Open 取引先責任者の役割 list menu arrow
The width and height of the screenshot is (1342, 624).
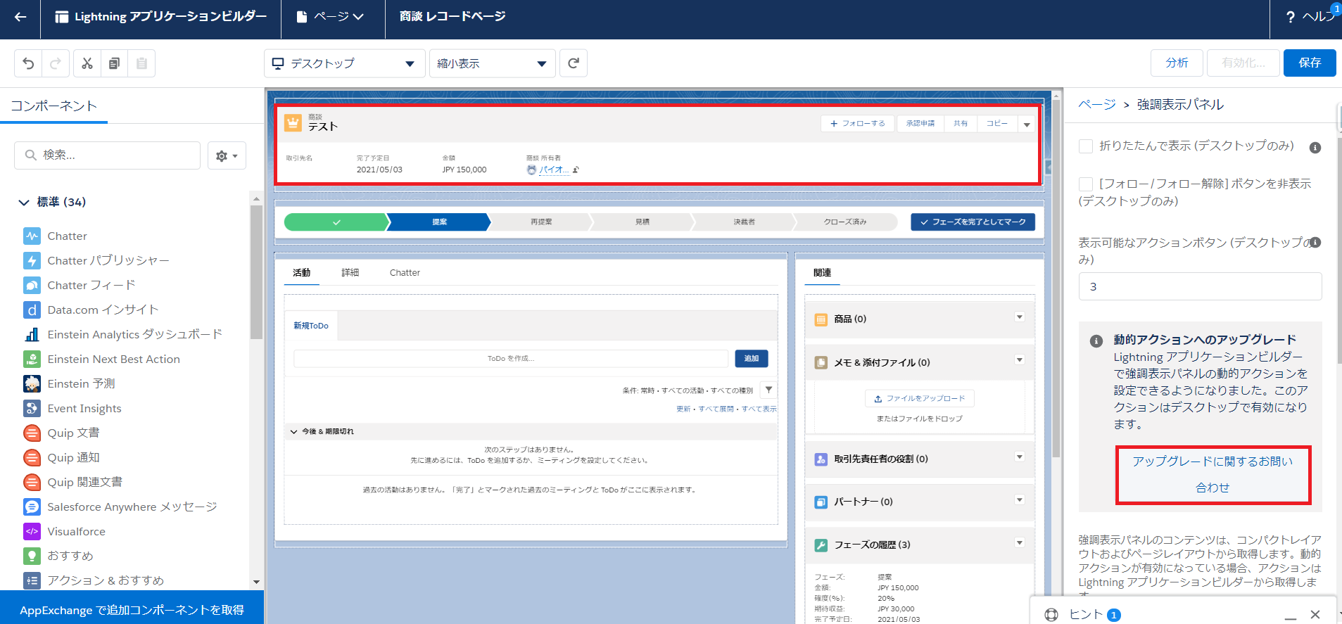point(1019,457)
